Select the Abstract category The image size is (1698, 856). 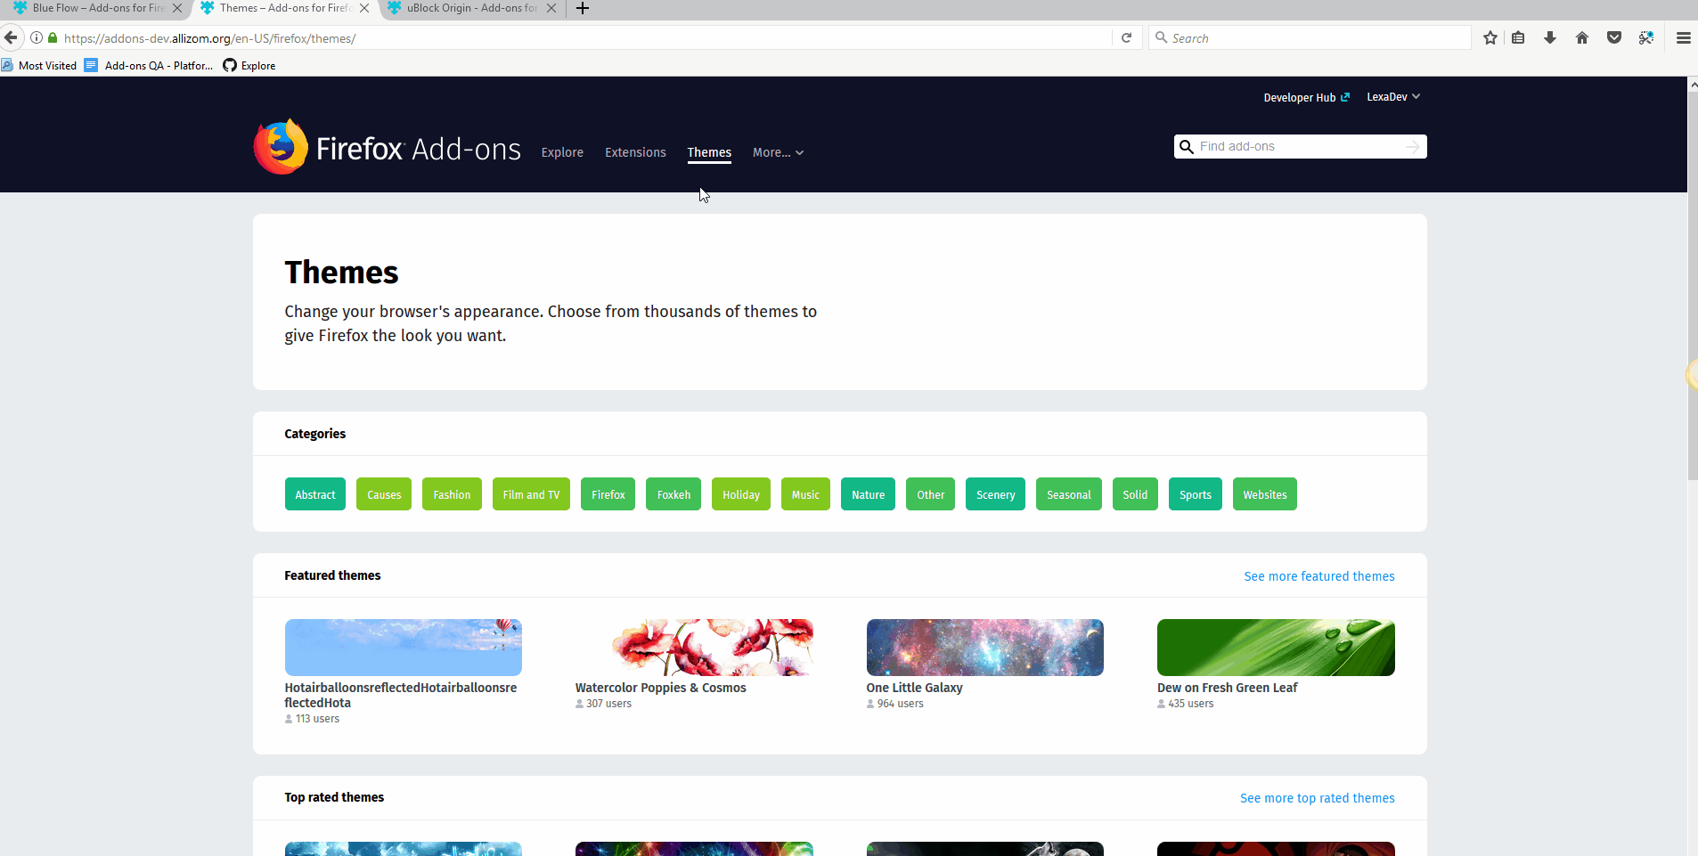pyautogui.click(x=315, y=494)
